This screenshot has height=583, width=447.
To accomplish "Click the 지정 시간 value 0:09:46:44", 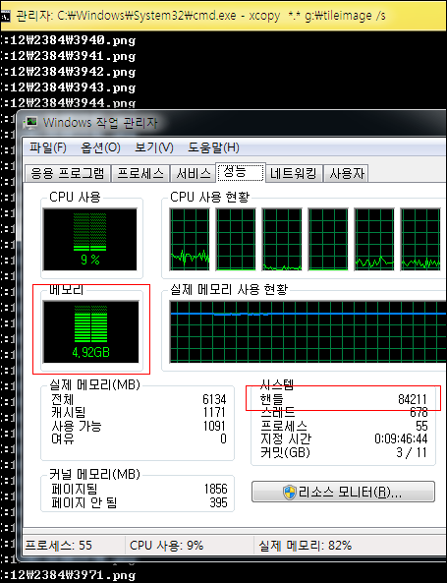I will pyautogui.click(x=401, y=438).
